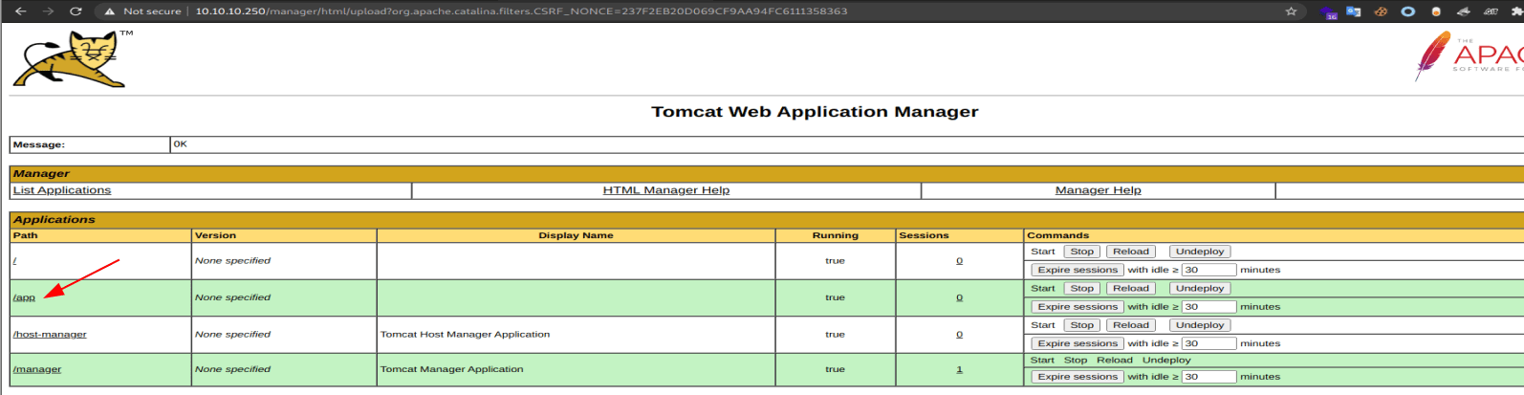This screenshot has width=1524, height=395.
Task: Click the 'Applications' section heading
Action: (54, 220)
